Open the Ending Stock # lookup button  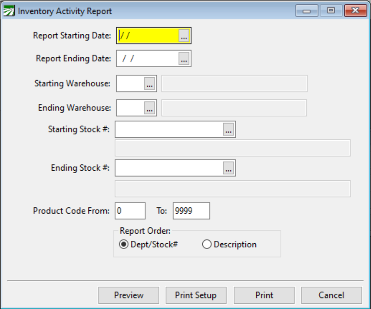(228, 168)
